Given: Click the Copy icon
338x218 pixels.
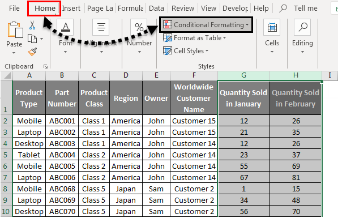Looking at the screenshot, I should click(x=32, y=39).
